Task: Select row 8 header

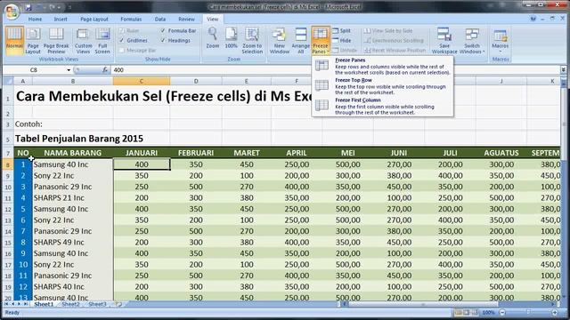Action: point(8,164)
